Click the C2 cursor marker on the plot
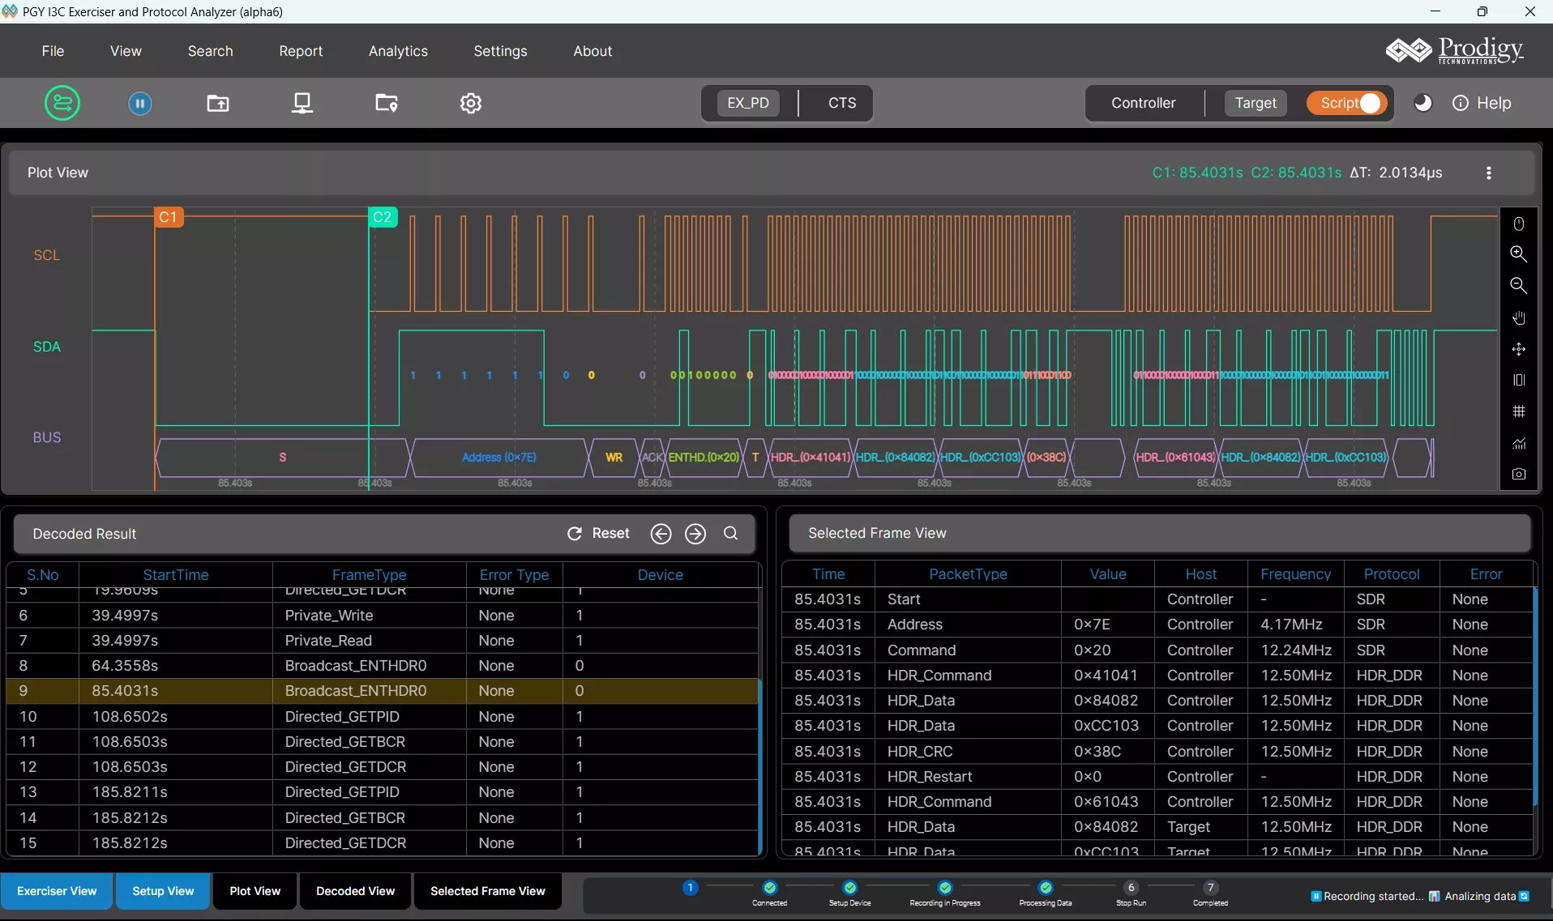This screenshot has height=921, width=1553. click(x=383, y=217)
